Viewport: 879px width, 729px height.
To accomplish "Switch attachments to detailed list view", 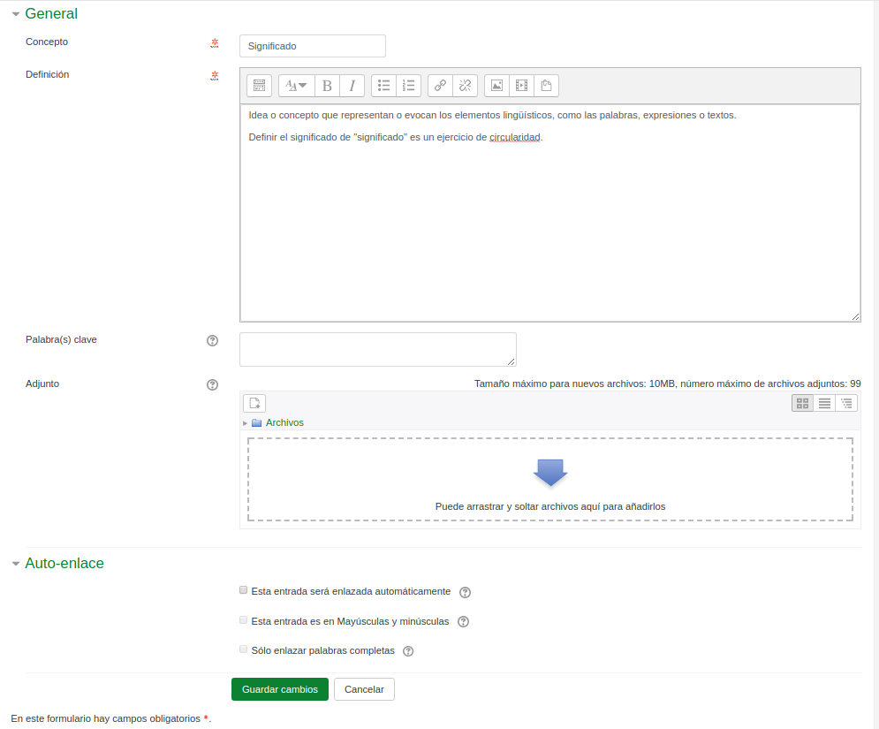I will point(824,403).
